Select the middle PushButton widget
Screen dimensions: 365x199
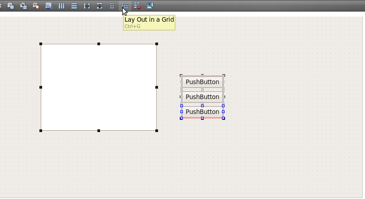pos(202,97)
